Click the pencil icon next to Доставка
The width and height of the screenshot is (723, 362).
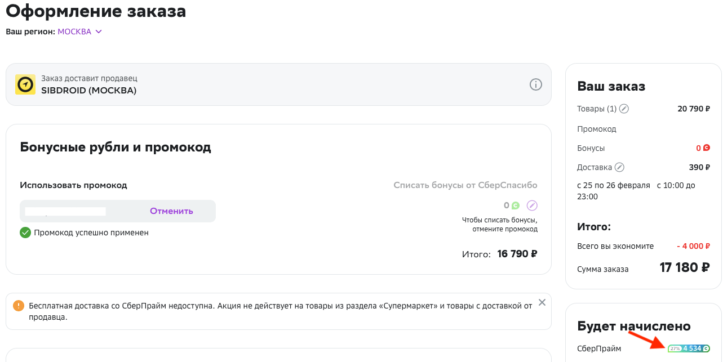tap(619, 167)
